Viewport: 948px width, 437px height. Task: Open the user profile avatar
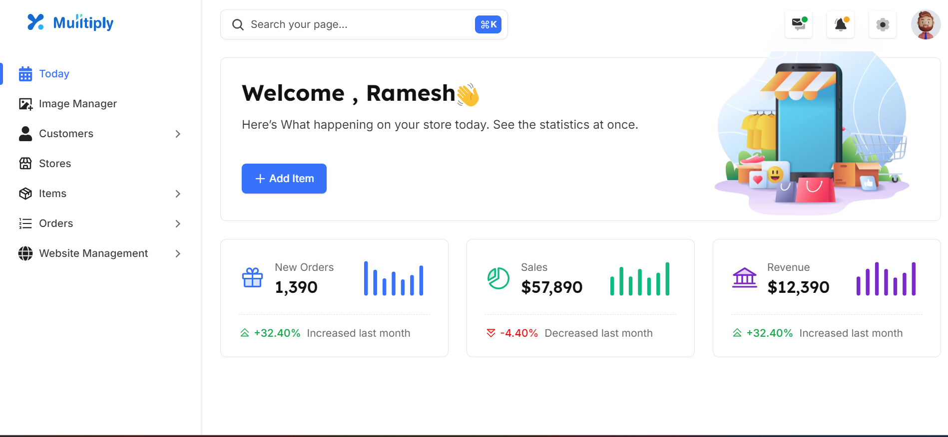(x=926, y=24)
